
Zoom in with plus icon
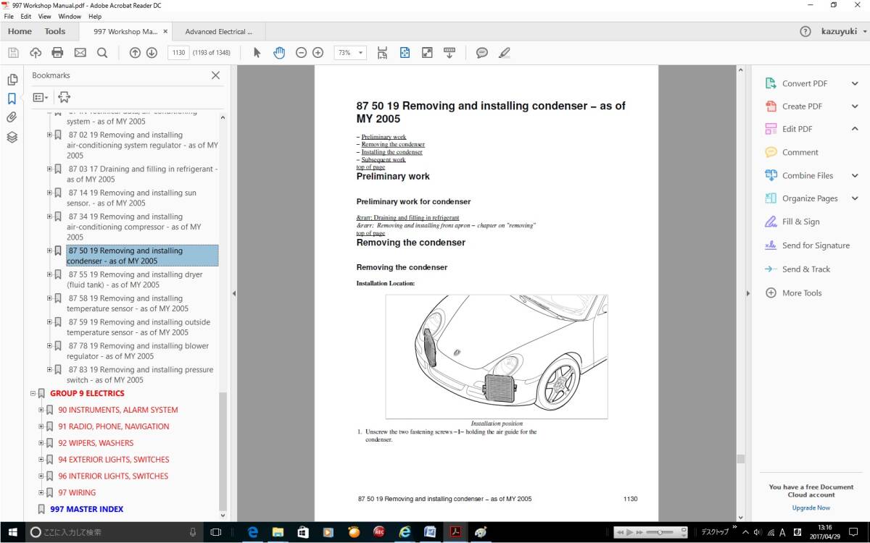pyautogui.click(x=318, y=53)
